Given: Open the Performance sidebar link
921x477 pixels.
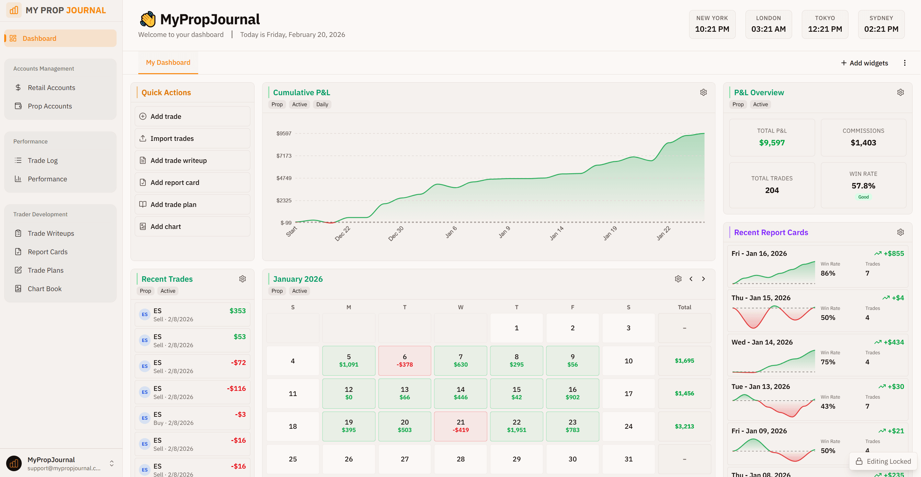Looking at the screenshot, I should [x=61, y=179].
